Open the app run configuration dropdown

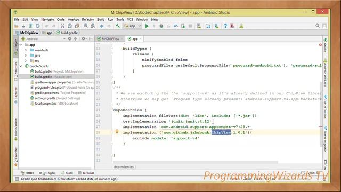pos(133,26)
